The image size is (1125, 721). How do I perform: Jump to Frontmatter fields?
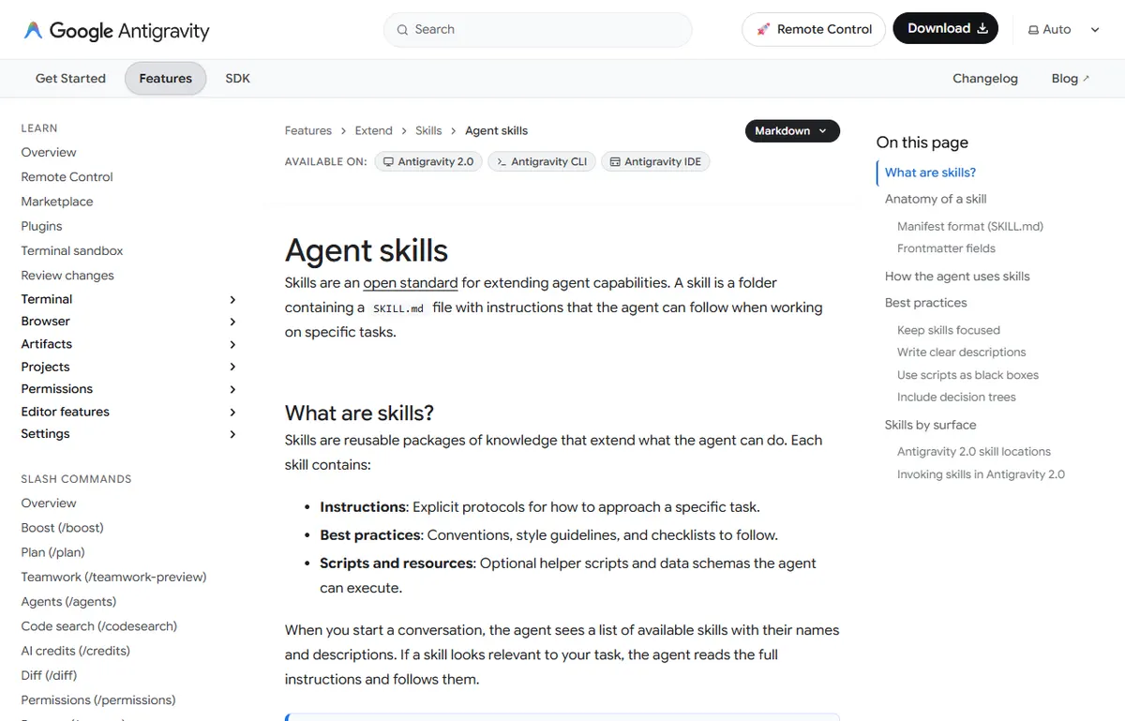[947, 248]
